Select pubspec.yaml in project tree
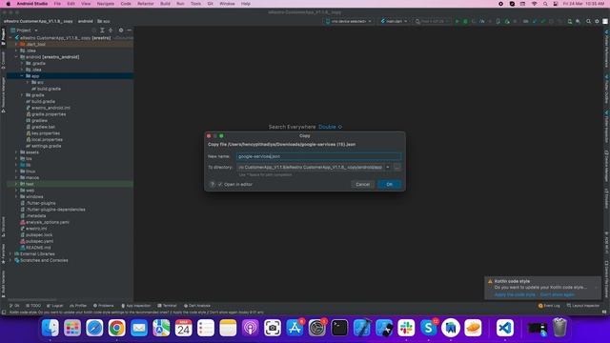This screenshot has height=343, width=610. [x=36, y=241]
